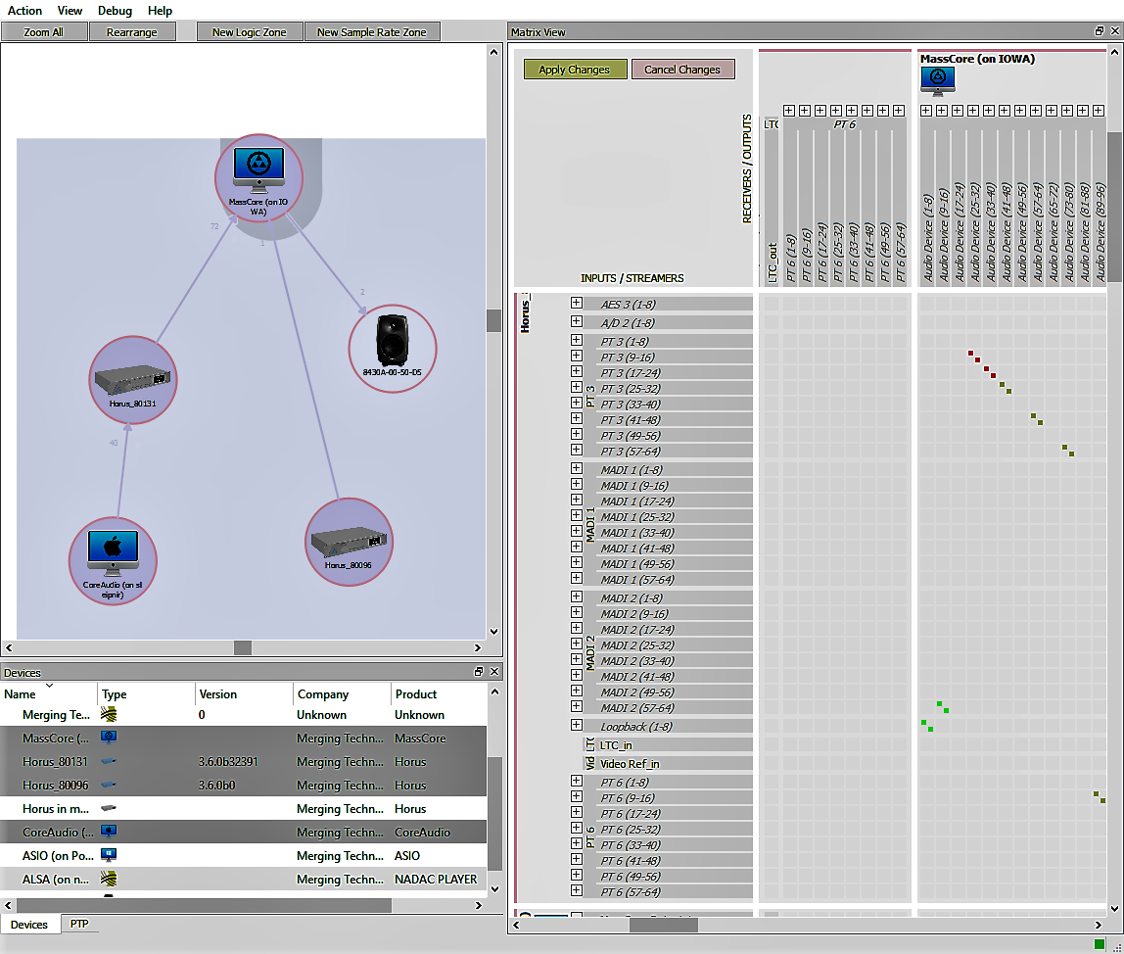Toggle the dark red crosspoint in PT 3 (9-16) row

point(970,354)
